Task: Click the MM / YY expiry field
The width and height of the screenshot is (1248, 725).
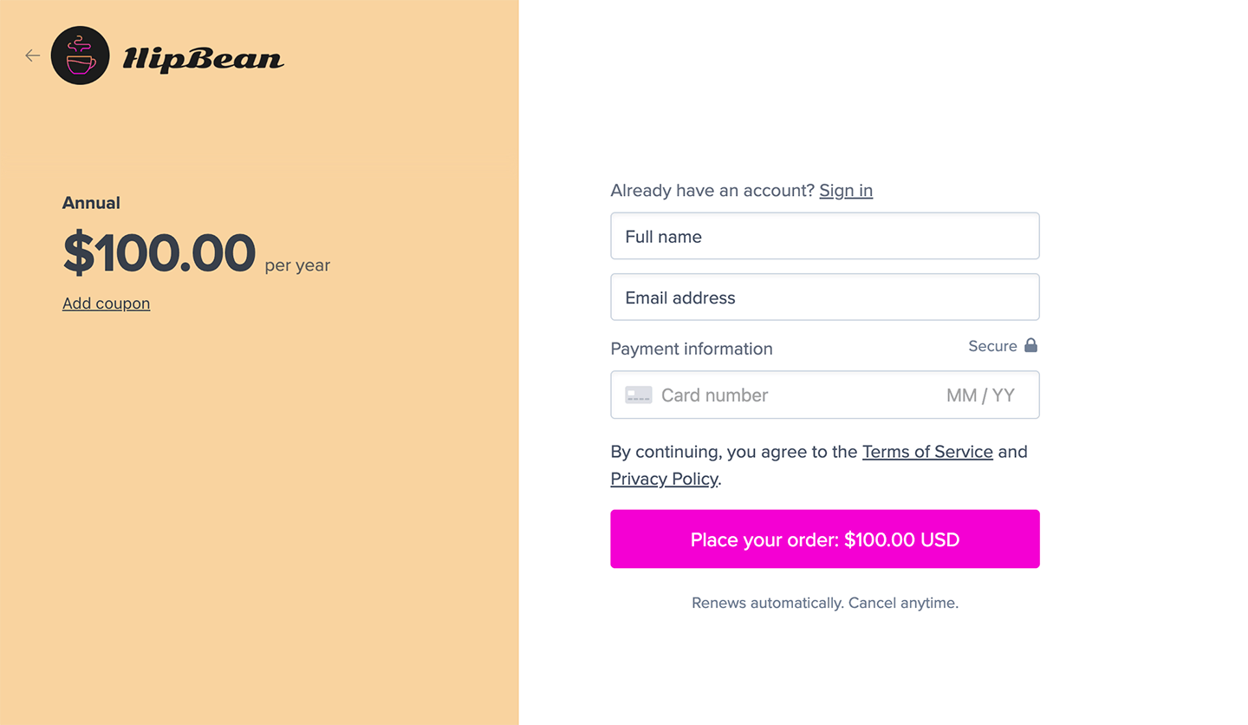Action: tap(980, 395)
